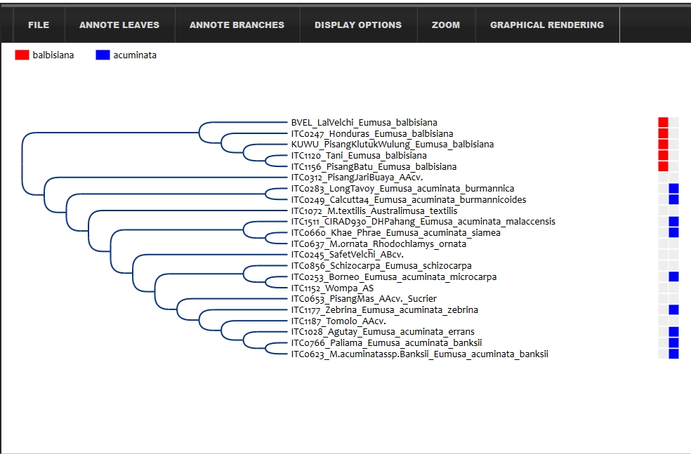
Task: Click blue annotation square for ITC0253_Borneo
Action: [x=674, y=276]
